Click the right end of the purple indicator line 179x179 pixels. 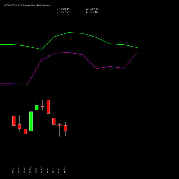point(137,52)
